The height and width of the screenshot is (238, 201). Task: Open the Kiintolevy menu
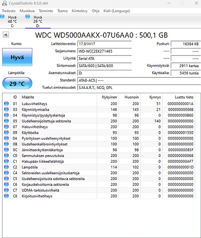click(80, 11)
